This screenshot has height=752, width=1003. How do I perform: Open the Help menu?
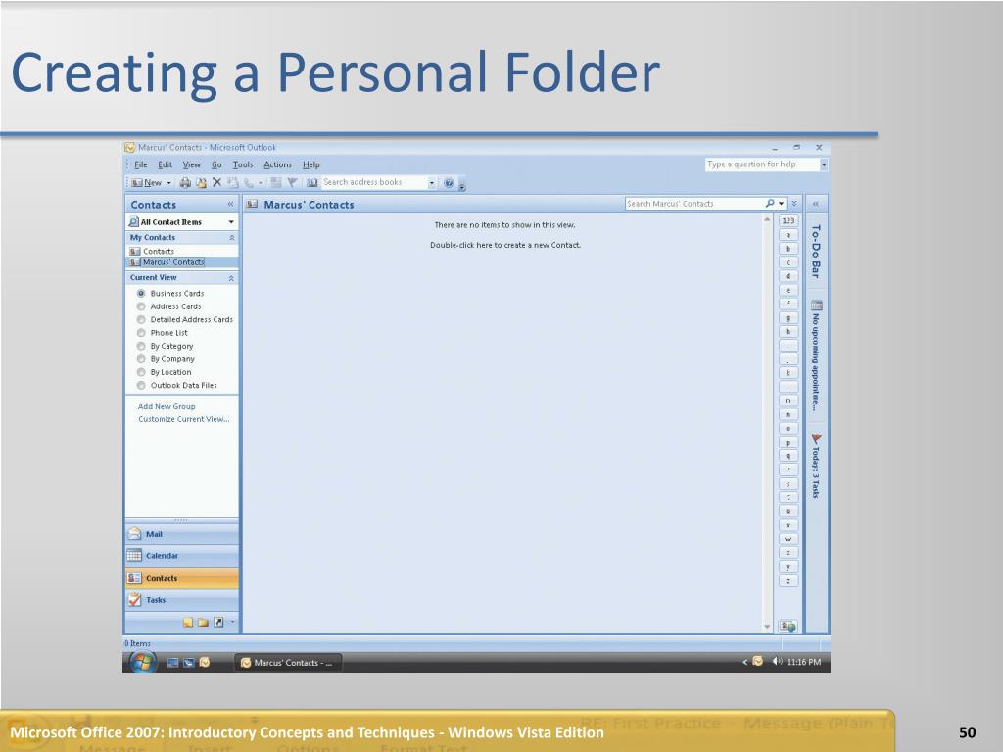[x=311, y=164]
